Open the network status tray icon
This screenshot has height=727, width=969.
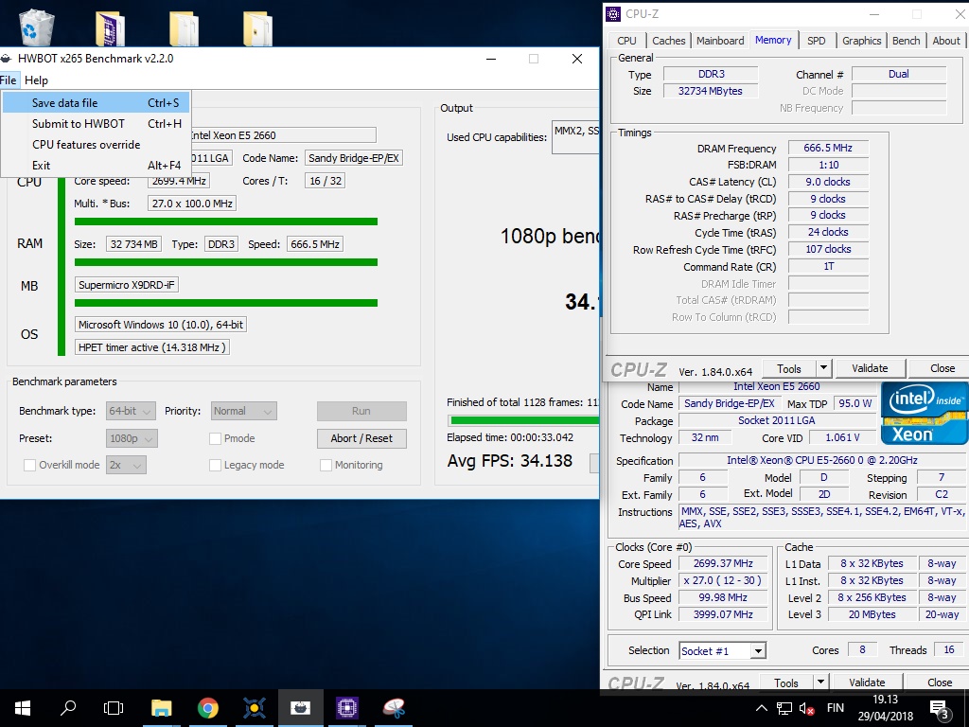[784, 708]
